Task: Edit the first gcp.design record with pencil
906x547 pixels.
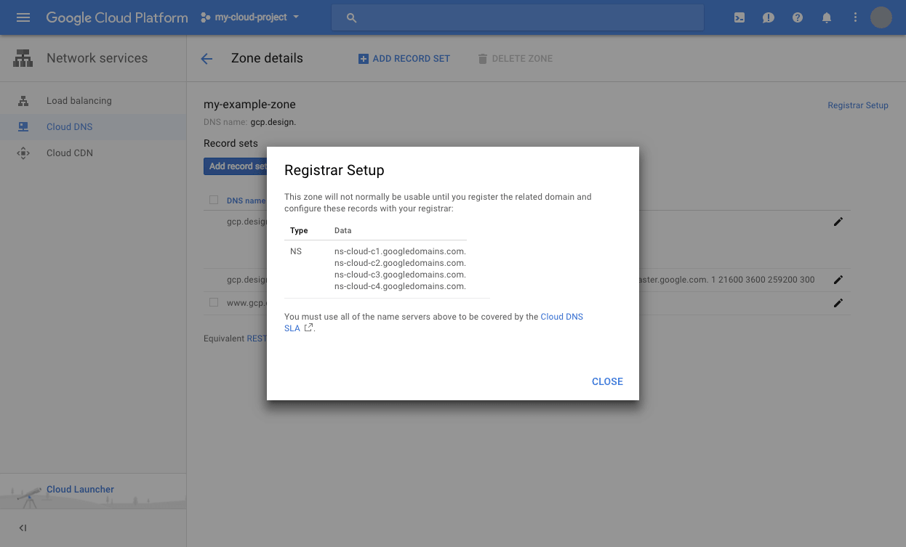Action: click(x=838, y=222)
